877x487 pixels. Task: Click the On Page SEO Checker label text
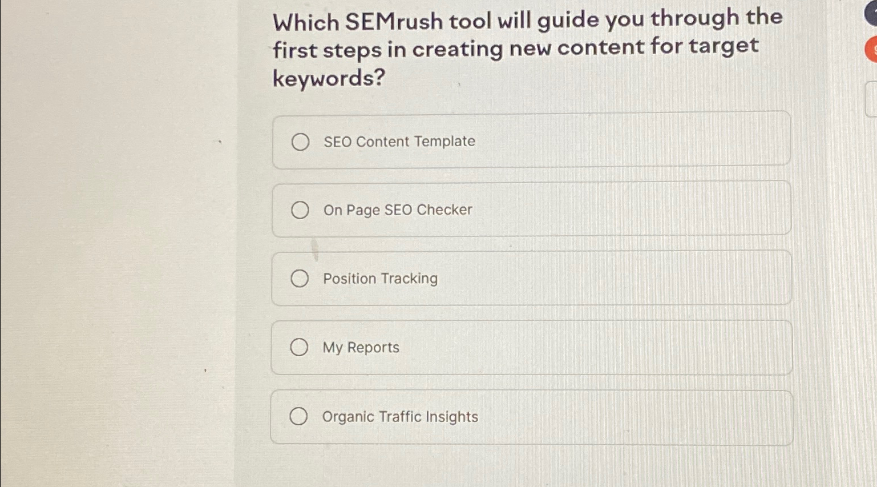point(398,210)
